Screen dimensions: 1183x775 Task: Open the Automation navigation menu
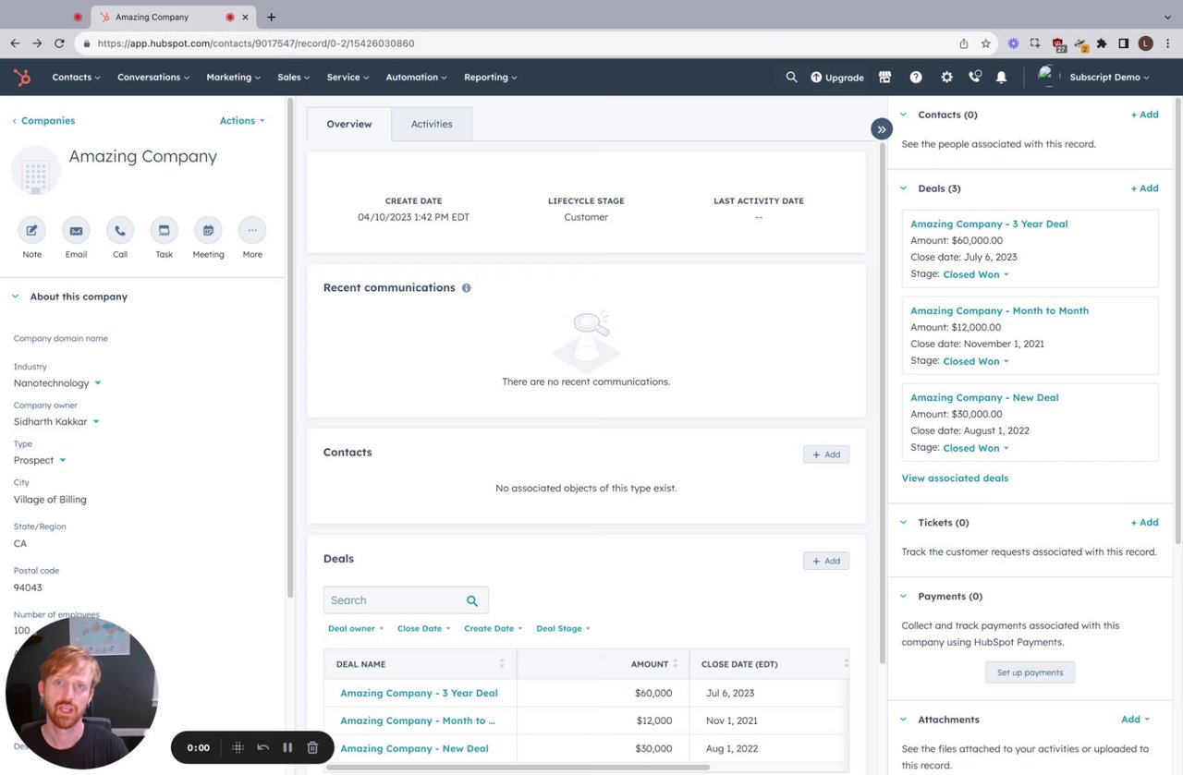point(416,78)
